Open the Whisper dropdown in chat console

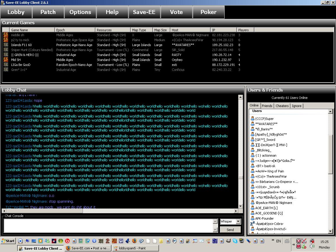[x=238, y=221]
